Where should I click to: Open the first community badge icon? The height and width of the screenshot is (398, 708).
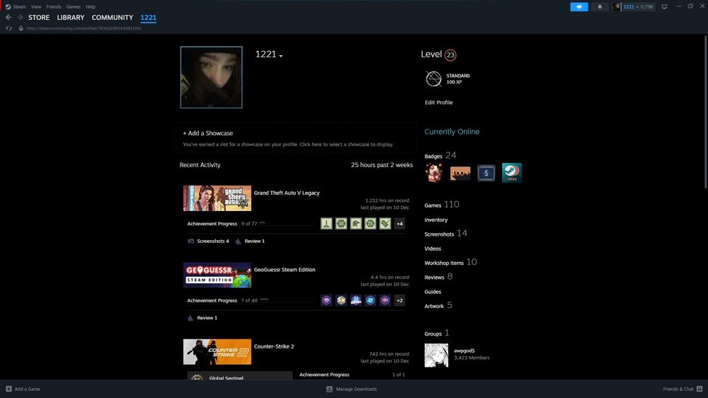point(434,173)
